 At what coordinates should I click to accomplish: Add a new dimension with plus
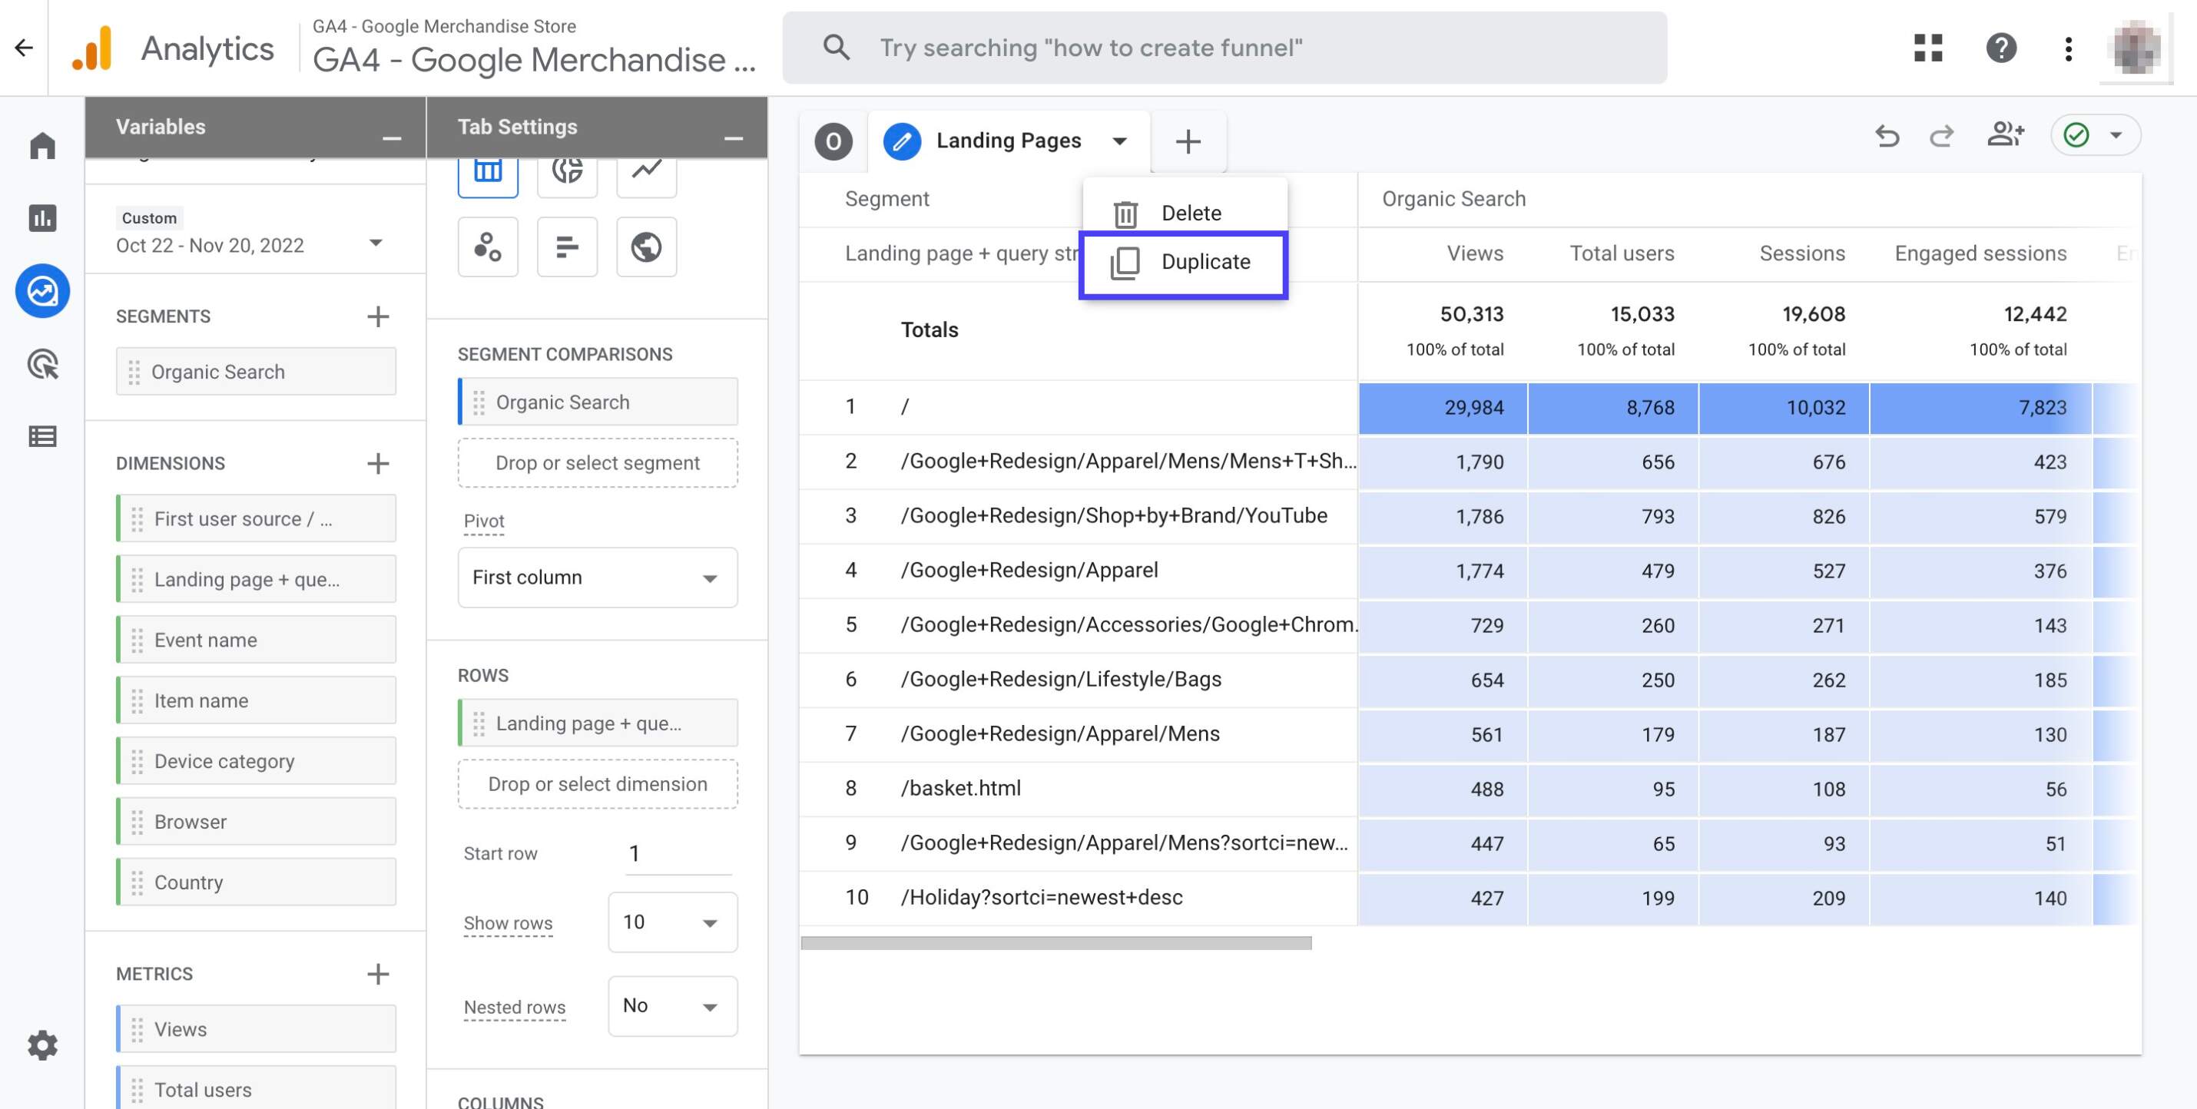[378, 463]
